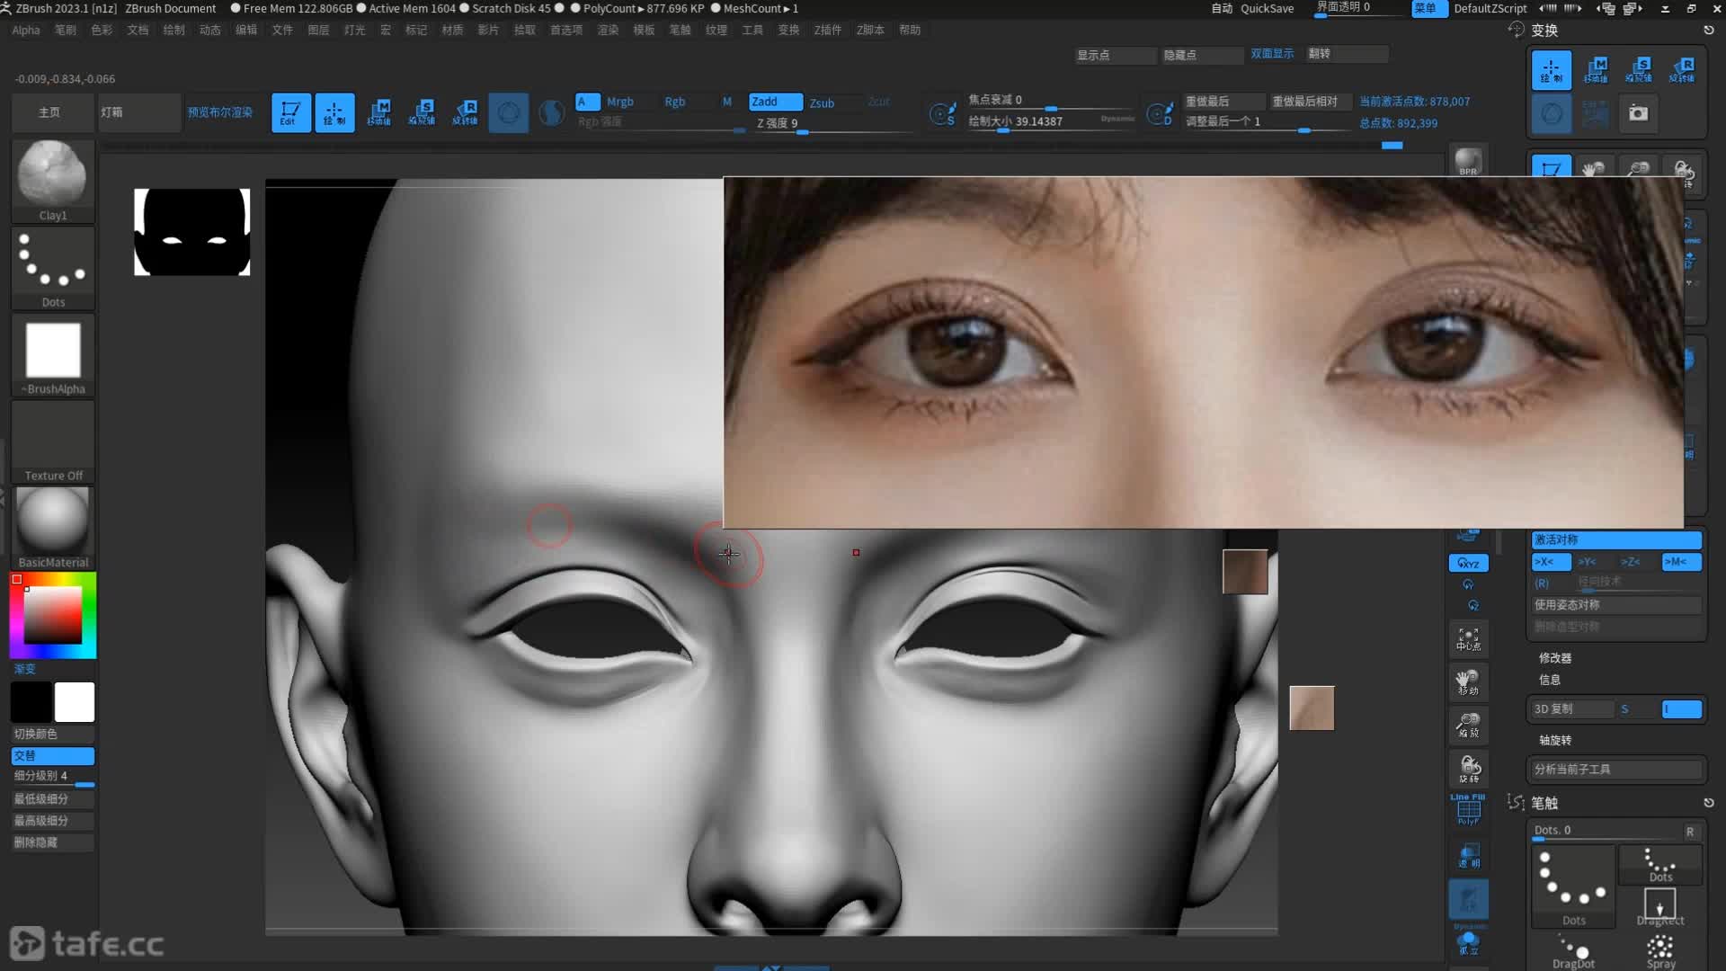Viewport: 1726px width, 971px height.
Task: Toggle >X< symmetry axis
Action: (x=1551, y=562)
